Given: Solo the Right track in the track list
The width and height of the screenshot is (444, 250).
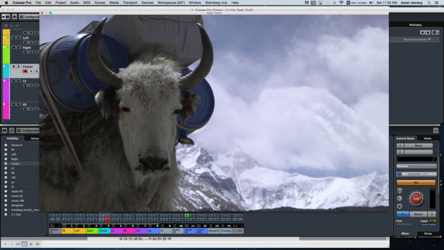Looking at the screenshot, I should pos(19,48).
